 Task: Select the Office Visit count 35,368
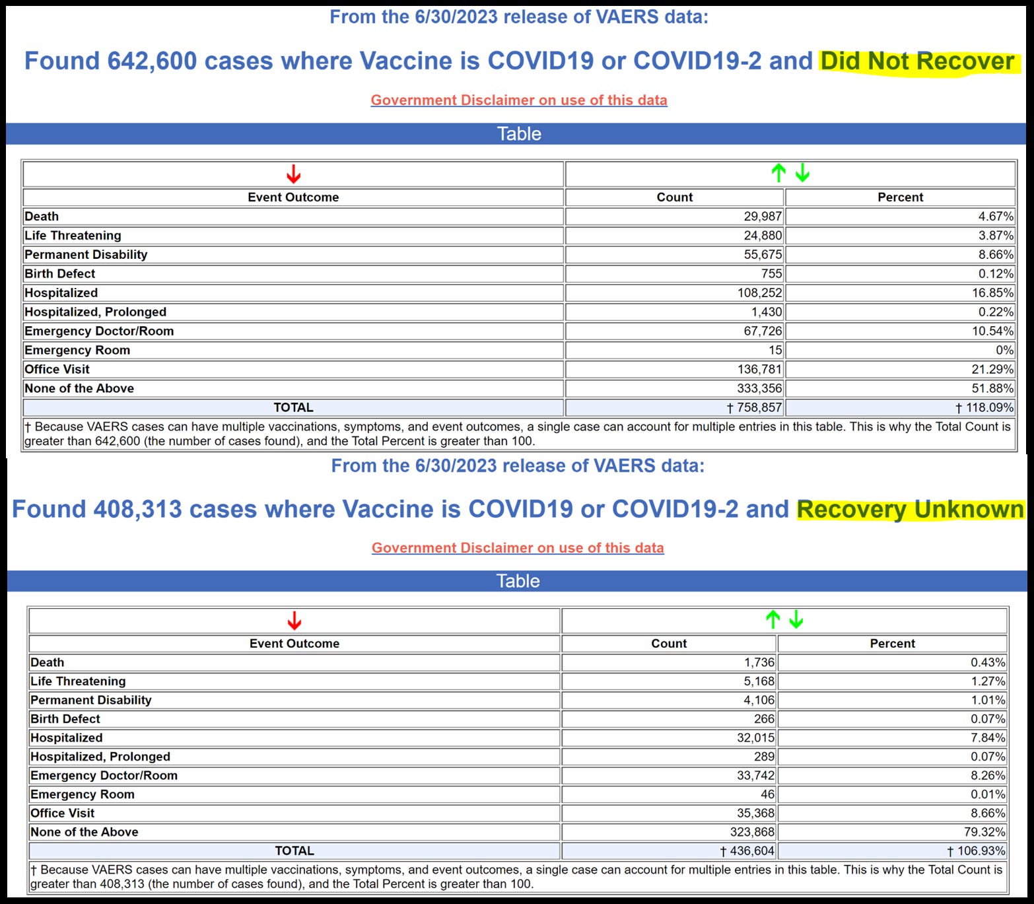(756, 813)
